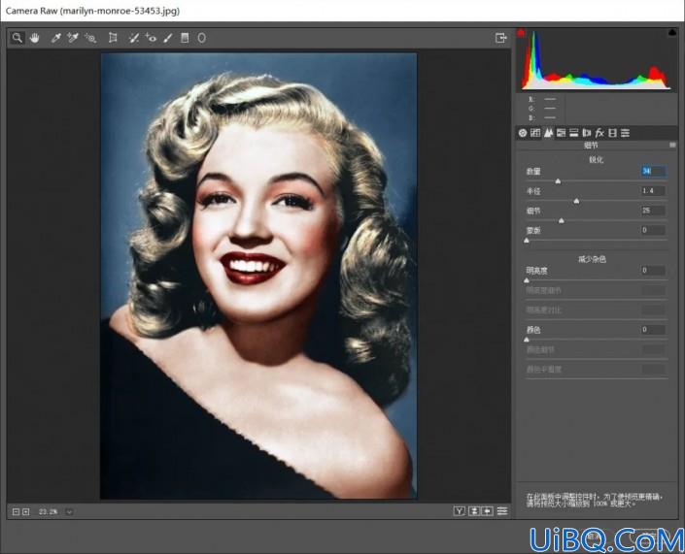Click the sharpening amount value field
Screen dimensions: 685x554
point(653,171)
